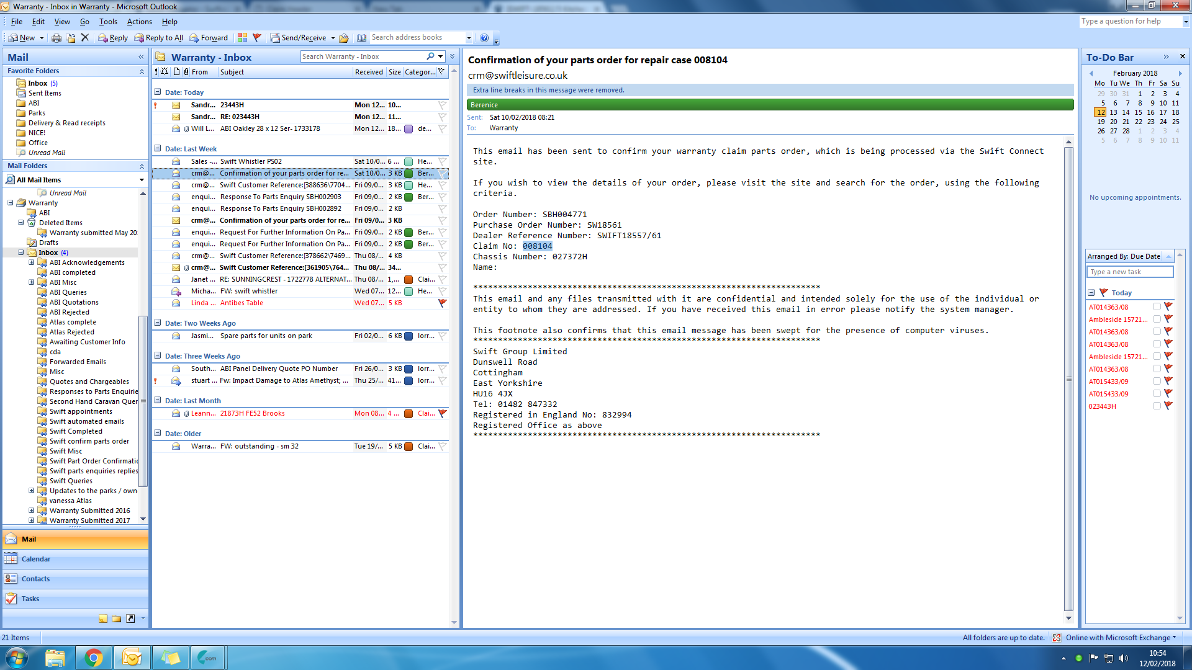Viewport: 1192px width, 670px height.
Task: Open the Actions menu
Action: coord(139,22)
